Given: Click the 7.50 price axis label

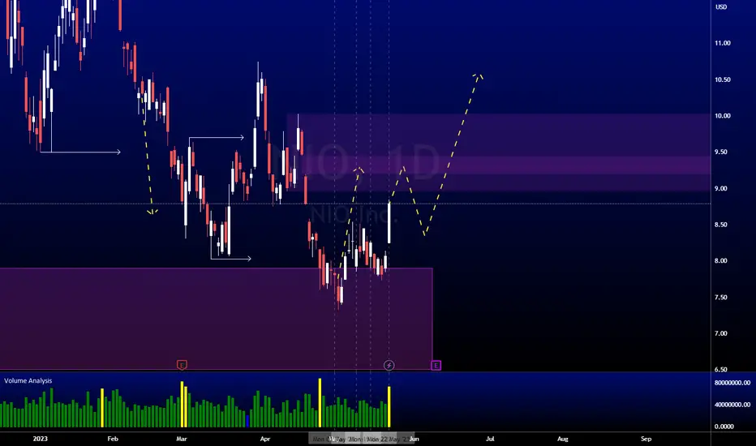Looking at the screenshot, I should coord(721,298).
